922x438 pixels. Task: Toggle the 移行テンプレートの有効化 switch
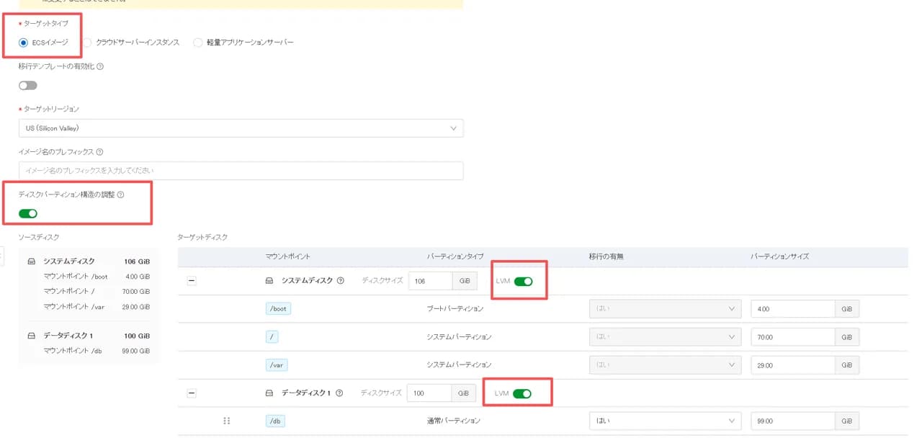[x=28, y=85]
